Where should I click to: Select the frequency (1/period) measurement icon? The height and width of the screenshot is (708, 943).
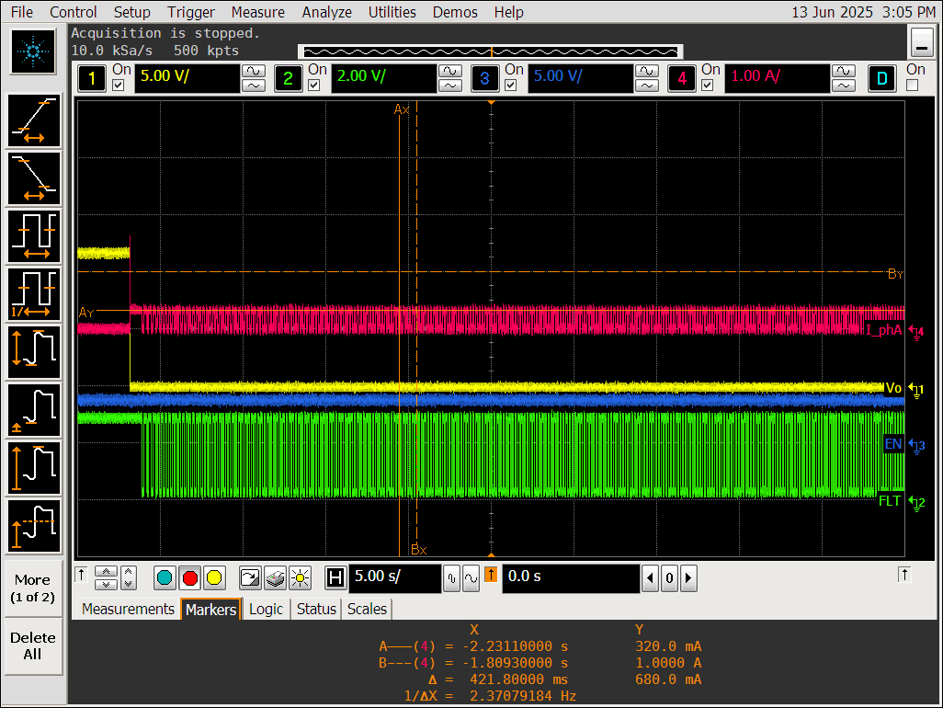tap(34, 294)
